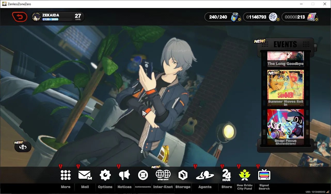Open the Storage hexagon icon
This screenshot has width=331, height=194.
(183, 175)
